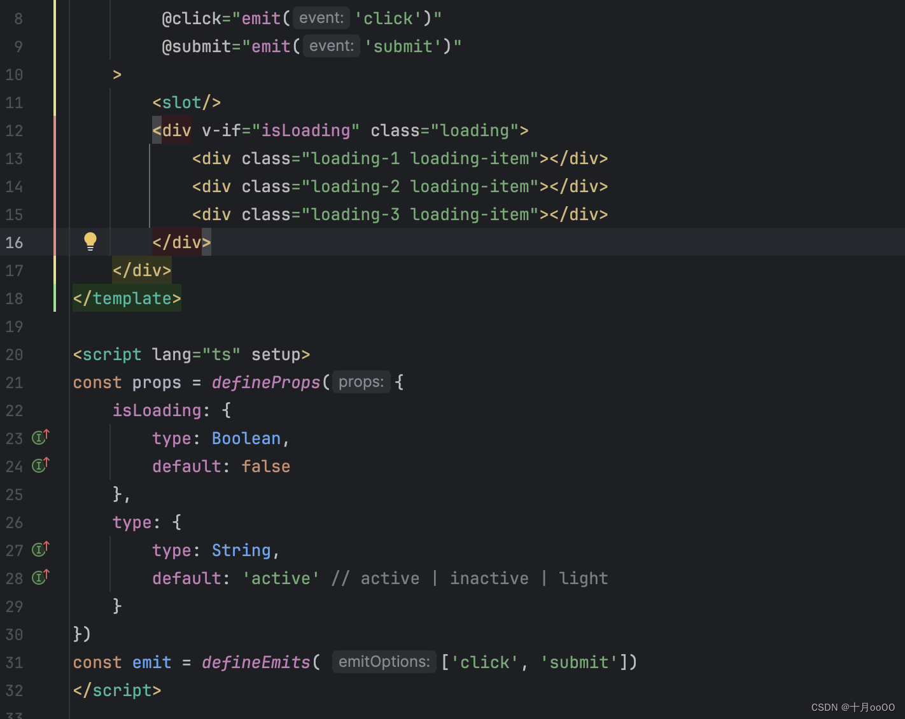Click line number 20 in the gutter
Screen dimensions: 905x719
pos(14,354)
